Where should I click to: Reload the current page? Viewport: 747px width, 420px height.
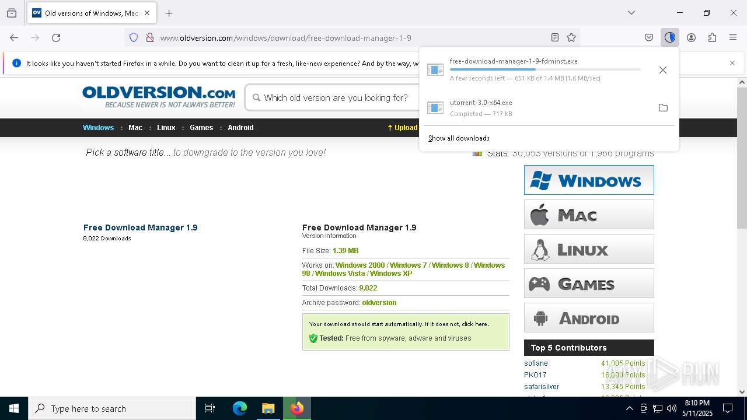tap(56, 37)
